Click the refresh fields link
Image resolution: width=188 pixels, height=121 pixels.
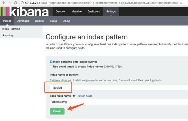(85, 96)
